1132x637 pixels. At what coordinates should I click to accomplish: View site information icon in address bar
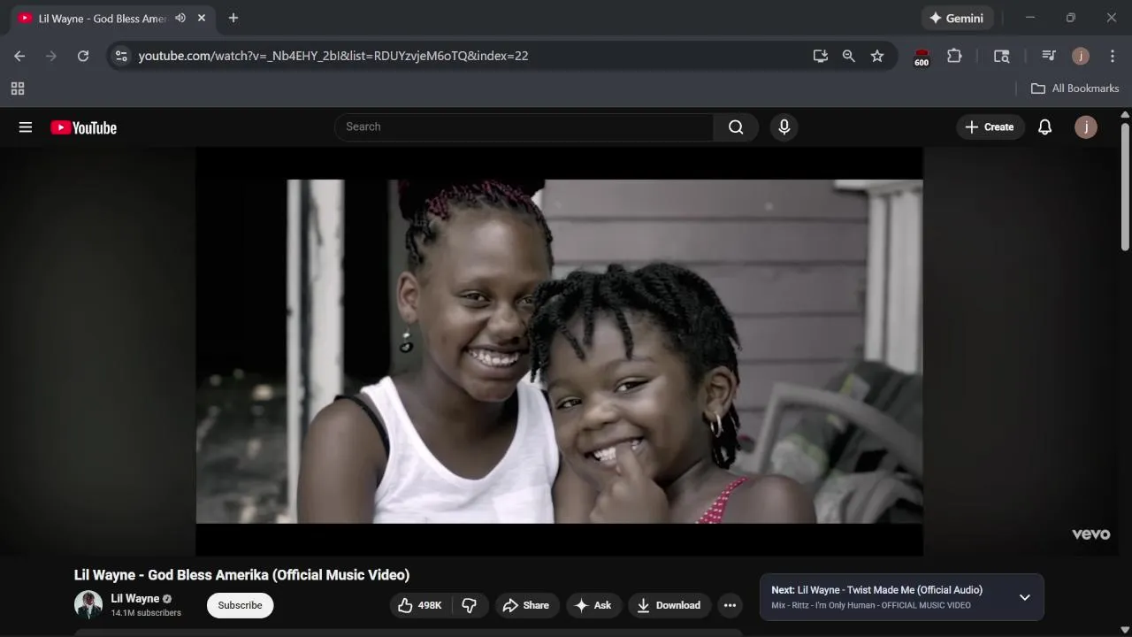[x=121, y=56]
